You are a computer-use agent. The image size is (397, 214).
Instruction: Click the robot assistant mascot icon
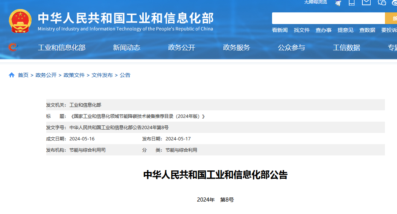coord(338,3)
